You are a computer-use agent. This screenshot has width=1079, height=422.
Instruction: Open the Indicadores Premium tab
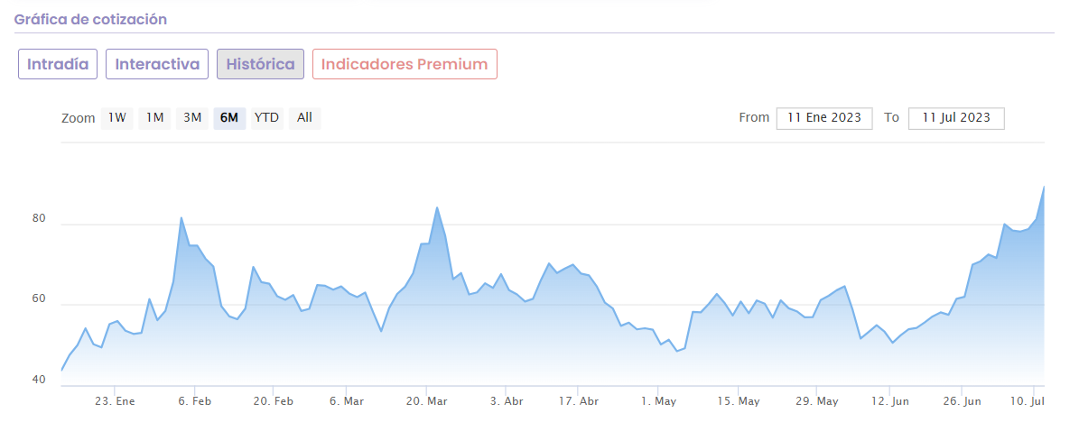coord(405,64)
